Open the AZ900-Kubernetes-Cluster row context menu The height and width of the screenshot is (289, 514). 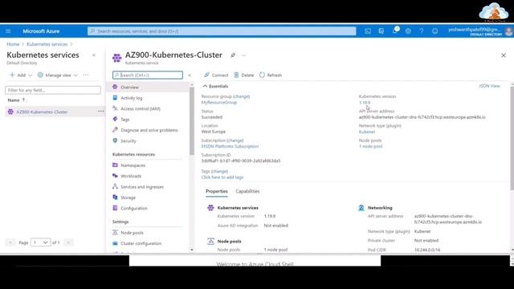tap(100, 112)
